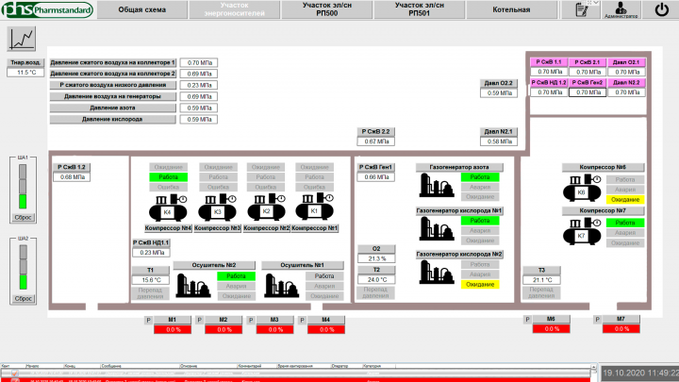
Task: Click oxygen gas generator №1 icon
Action: click(x=437, y=228)
